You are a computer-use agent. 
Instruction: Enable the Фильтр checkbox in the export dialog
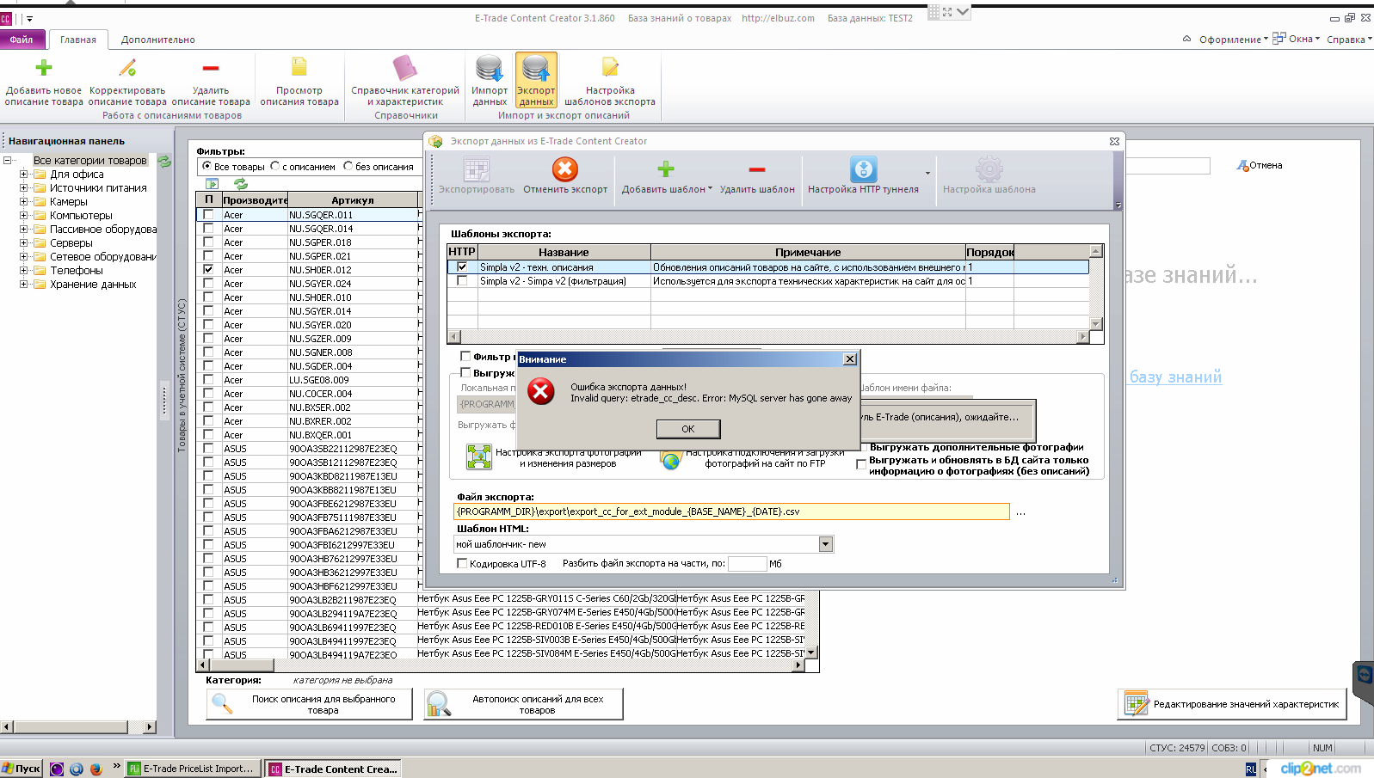[465, 356]
